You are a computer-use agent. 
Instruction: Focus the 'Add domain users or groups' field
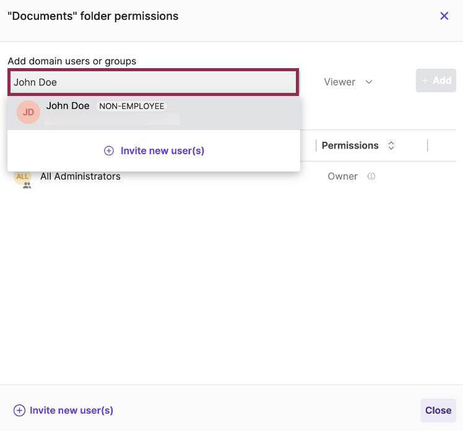click(154, 82)
